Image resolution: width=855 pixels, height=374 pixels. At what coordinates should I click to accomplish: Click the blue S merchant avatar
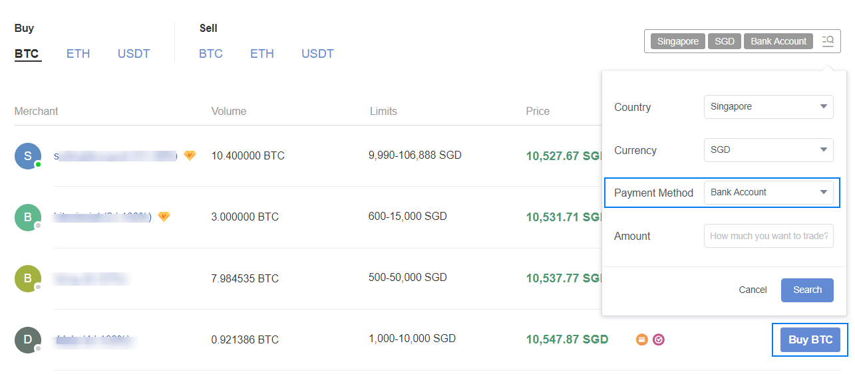(x=28, y=156)
